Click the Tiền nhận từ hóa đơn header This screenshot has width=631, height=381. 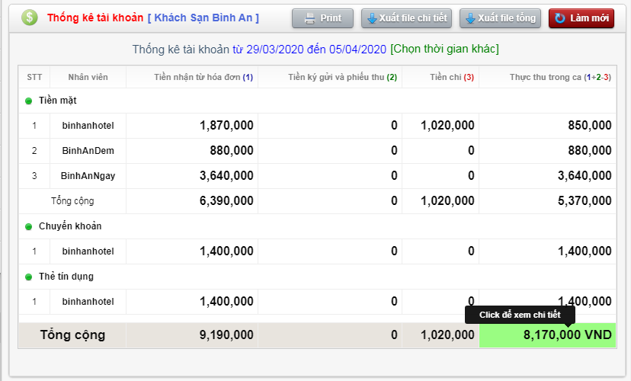point(203,77)
